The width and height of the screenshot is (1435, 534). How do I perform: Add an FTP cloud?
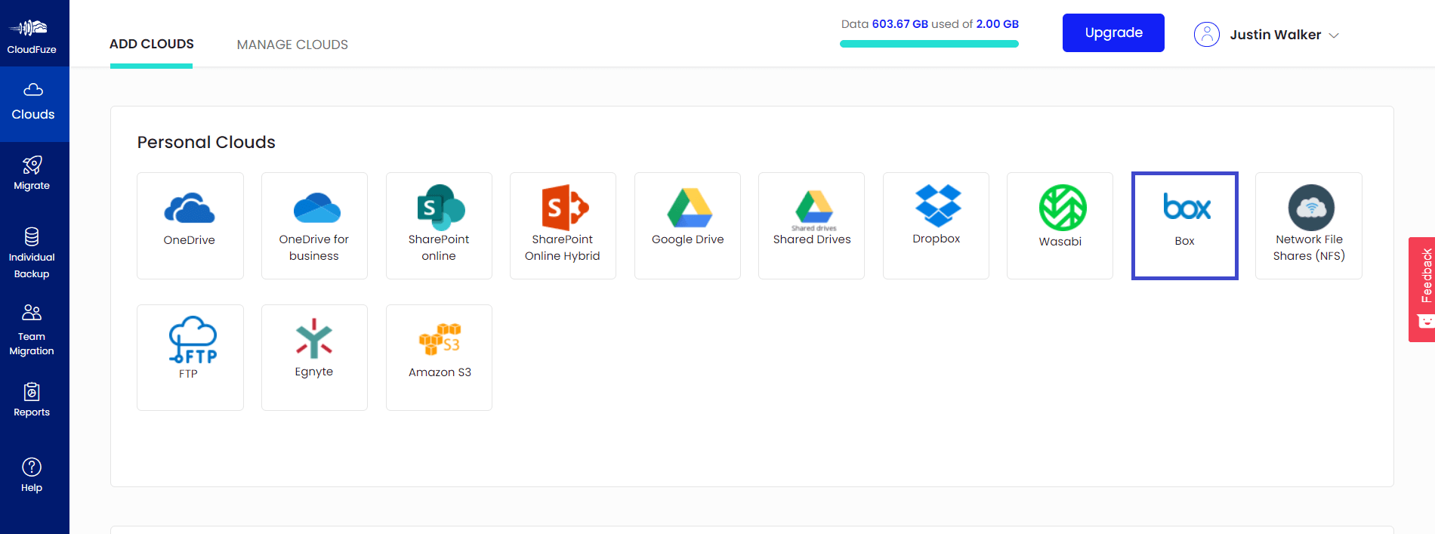click(190, 357)
